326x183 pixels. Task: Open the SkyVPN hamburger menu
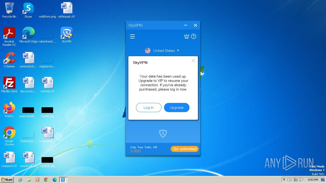click(x=132, y=37)
